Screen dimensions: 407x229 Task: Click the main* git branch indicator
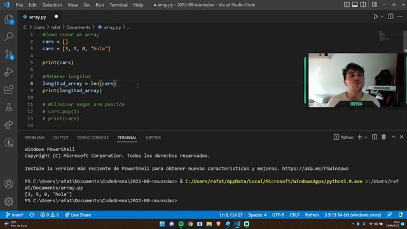point(15,215)
